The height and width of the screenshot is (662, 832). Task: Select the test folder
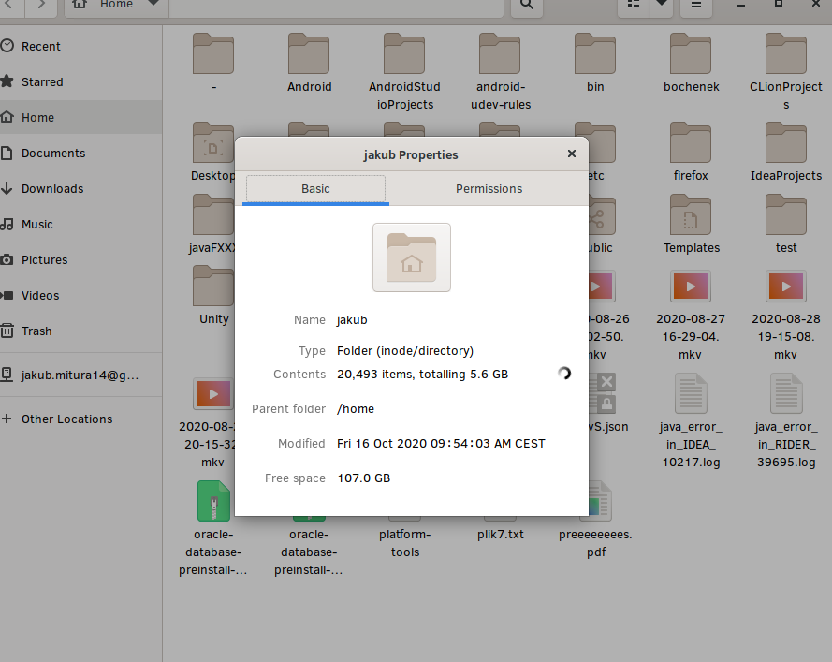(x=786, y=224)
